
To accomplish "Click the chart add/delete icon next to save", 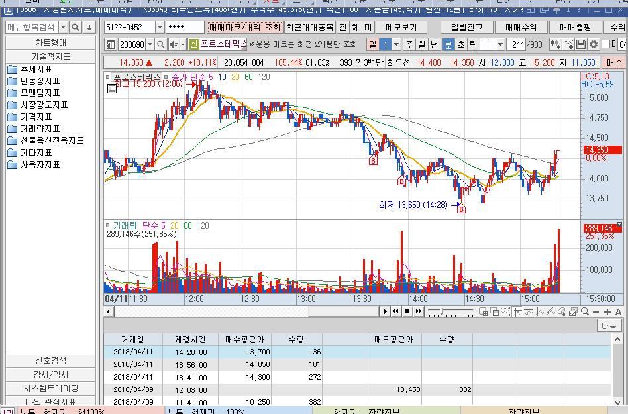I will tap(568, 44).
